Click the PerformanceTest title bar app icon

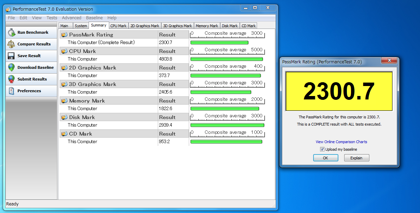coord(8,9)
